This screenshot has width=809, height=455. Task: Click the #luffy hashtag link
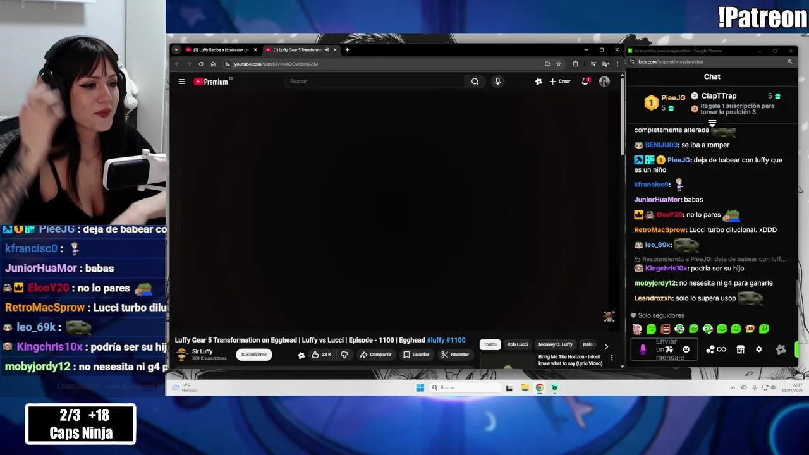435,340
